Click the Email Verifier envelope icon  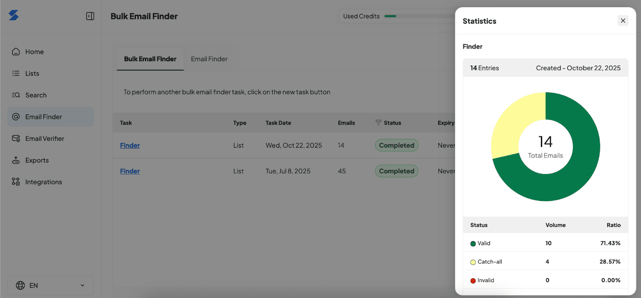pyautogui.click(x=16, y=138)
